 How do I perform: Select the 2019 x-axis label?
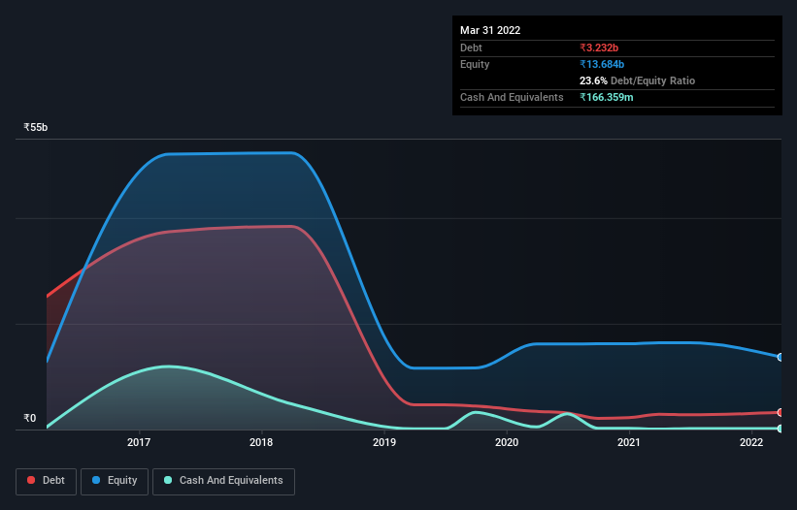(384, 442)
